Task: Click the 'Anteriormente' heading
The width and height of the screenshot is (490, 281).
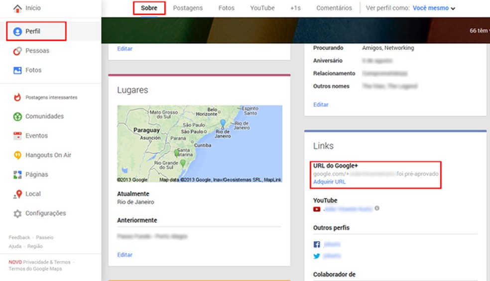Action: (x=137, y=220)
